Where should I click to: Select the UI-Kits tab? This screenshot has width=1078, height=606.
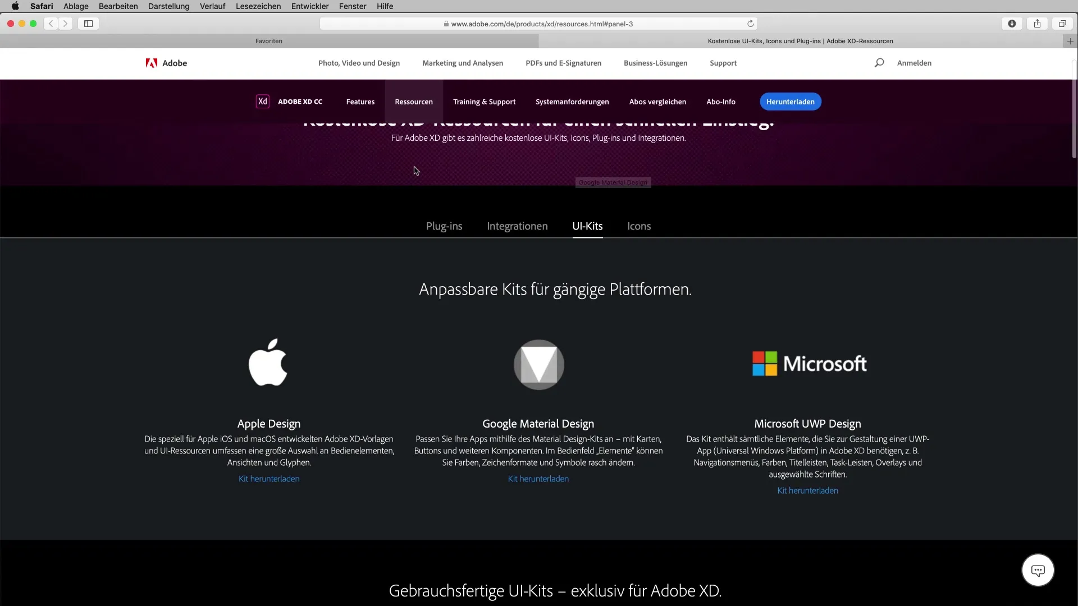(587, 226)
